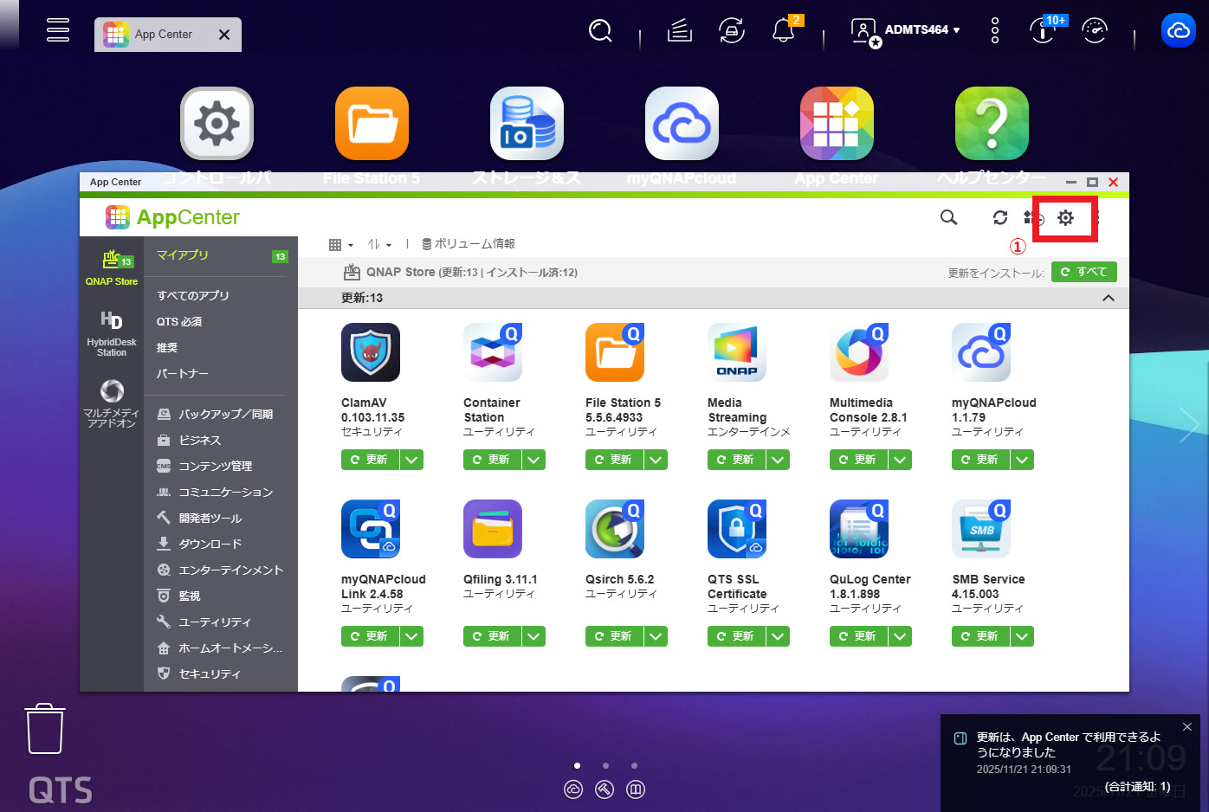Open the grid view mode dropdown

340,245
